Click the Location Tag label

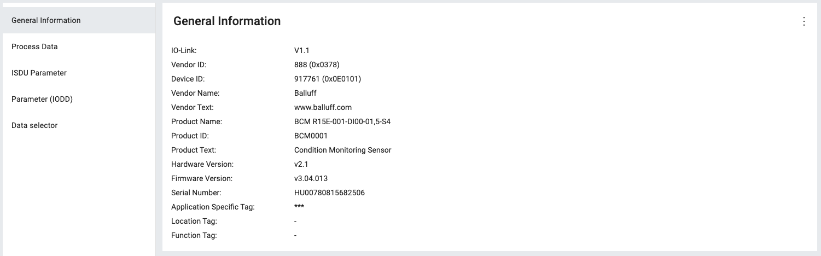pyautogui.click(x=194, y=221)
